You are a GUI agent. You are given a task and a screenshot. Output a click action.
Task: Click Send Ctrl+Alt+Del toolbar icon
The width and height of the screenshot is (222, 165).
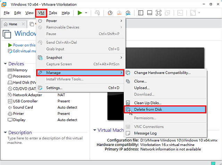point(97,13)
